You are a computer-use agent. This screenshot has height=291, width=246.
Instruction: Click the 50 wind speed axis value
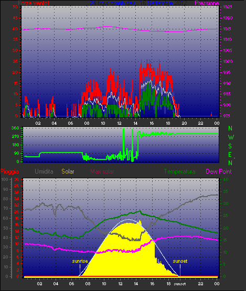[x=15, y=7]
